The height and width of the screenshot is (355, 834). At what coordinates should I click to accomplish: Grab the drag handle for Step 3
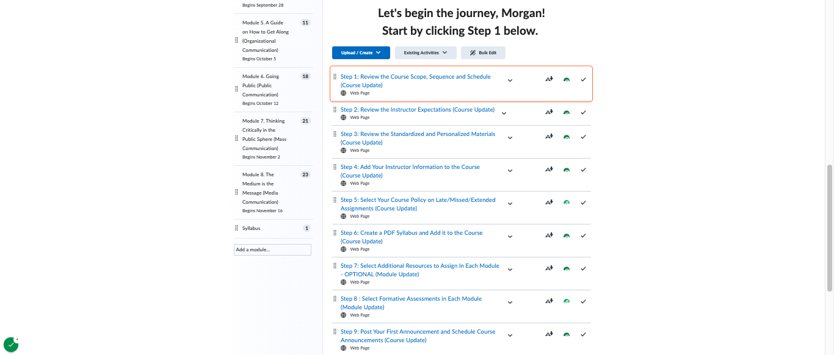pyautogui.click(x=335, y=134)
